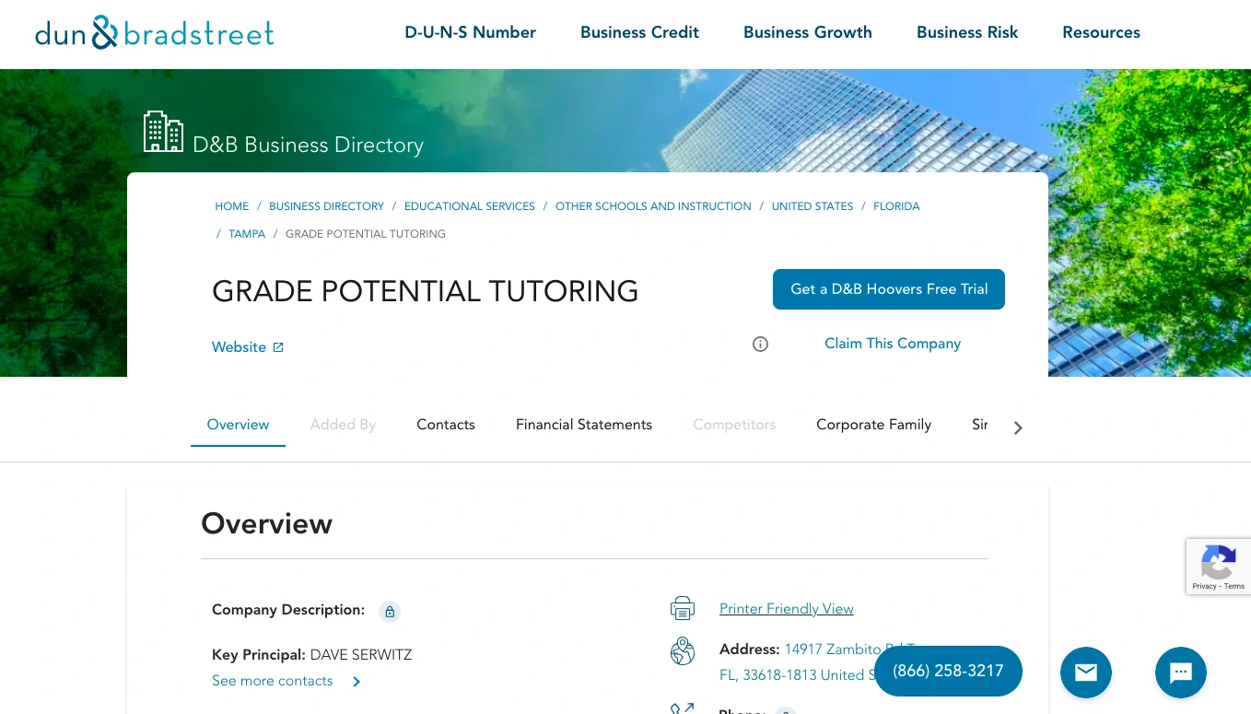Screen dimensions: 1251x714
Task: Click Get a D&B Hoovers Free Trial
Action: pyautogui.click(x=888, y=288)
